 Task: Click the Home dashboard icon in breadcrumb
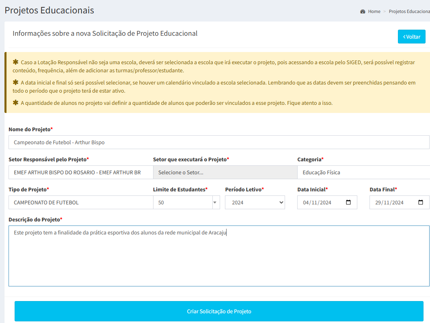pos(363,11)
